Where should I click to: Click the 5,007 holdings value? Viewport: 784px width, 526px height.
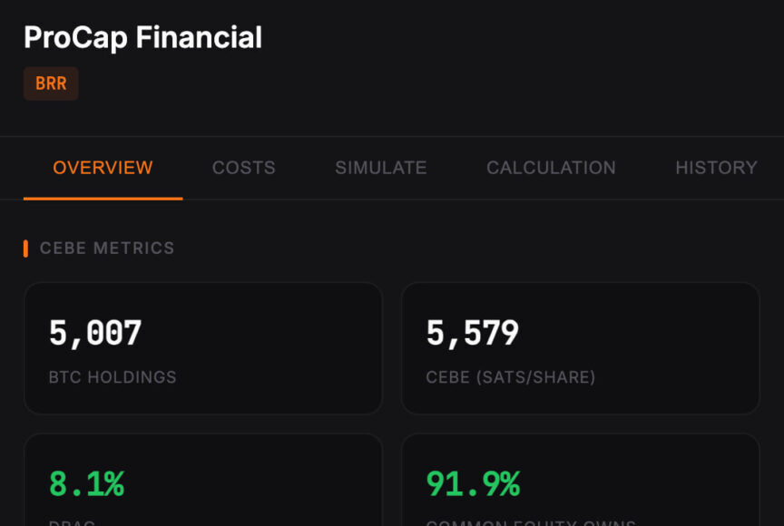click(x=95, y=334)
